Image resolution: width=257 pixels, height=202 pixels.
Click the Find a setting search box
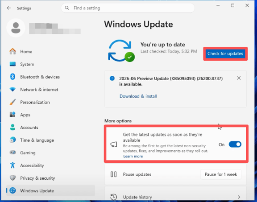[128, 8]
